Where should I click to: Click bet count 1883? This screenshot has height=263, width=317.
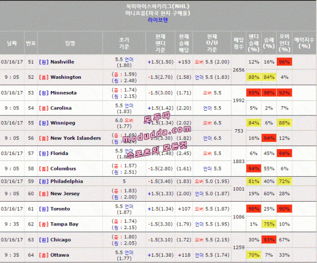coord(239,161)
